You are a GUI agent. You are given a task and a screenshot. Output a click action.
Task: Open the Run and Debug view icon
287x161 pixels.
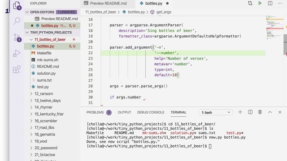coord(17,53)
